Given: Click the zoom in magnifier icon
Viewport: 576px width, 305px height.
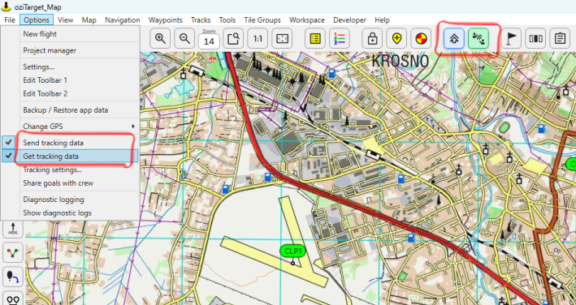Looking at the screenshot, I should tap(160, 38).
